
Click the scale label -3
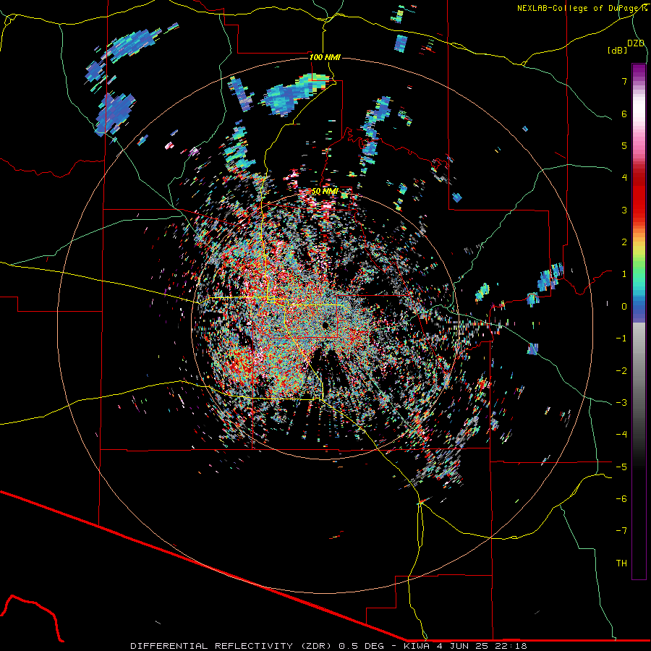point(621,403)
